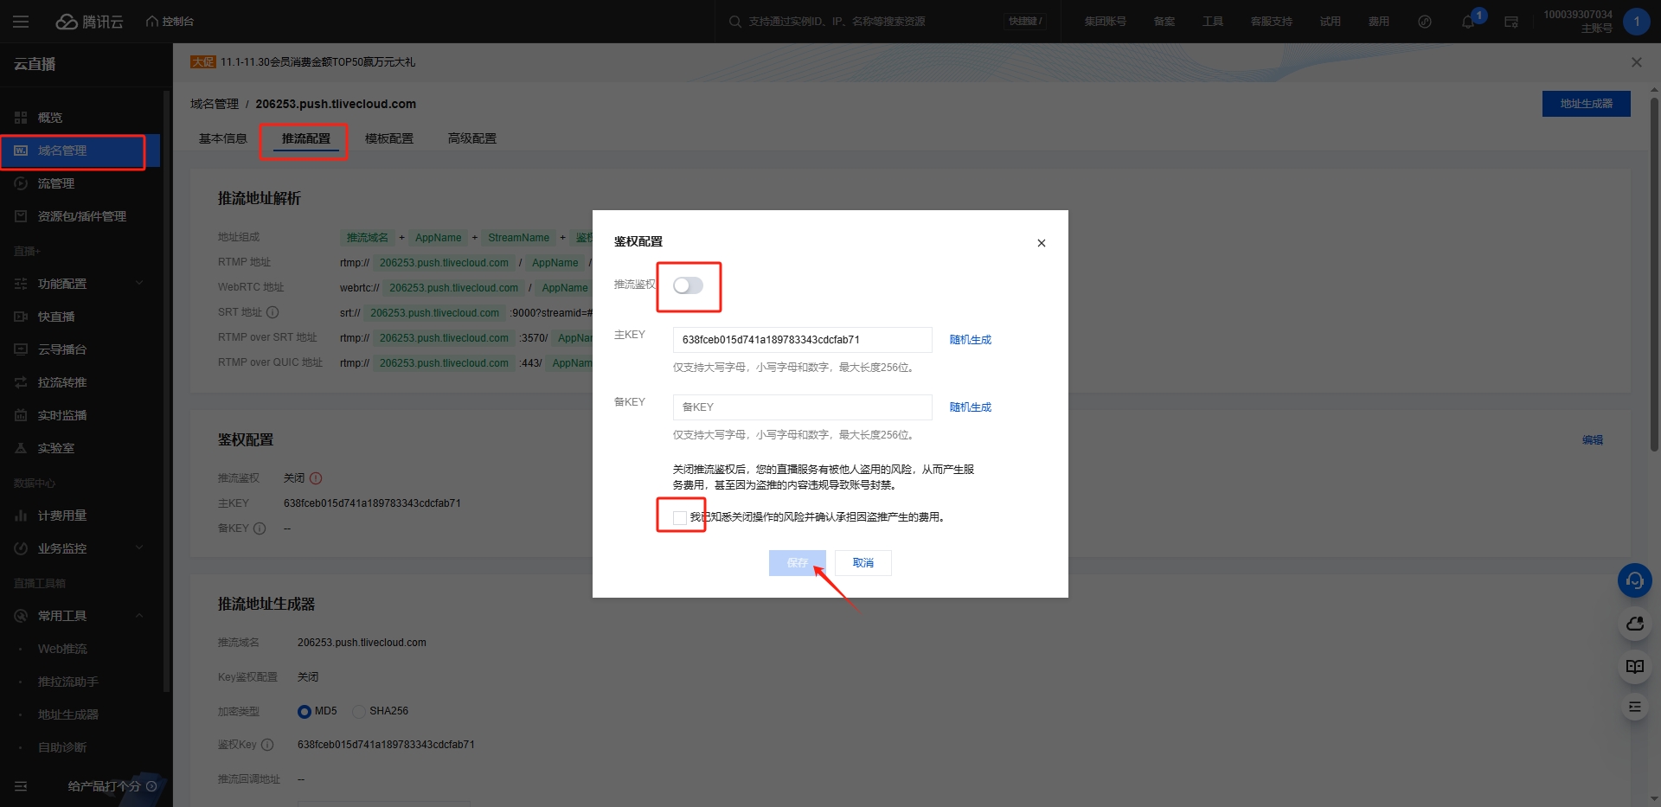
Task: Click the info icon next to SRT 地址
Action: (273, 312)
